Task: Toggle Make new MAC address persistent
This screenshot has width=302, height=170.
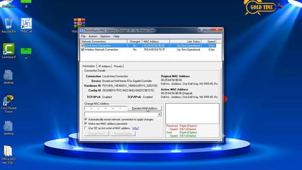Action: [86, 124]
